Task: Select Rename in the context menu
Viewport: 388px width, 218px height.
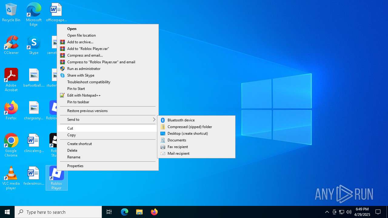Action: [108, 157]
